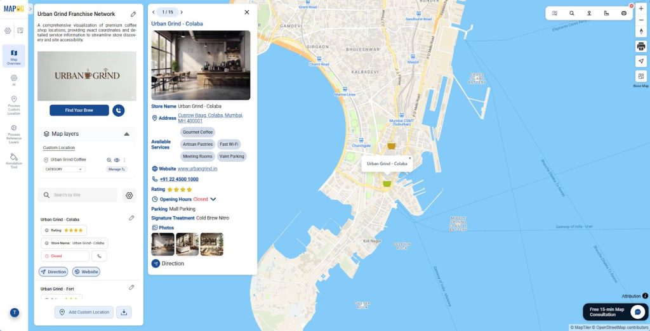Open the www.urbangrind.in website link

[x=197, y=169]
